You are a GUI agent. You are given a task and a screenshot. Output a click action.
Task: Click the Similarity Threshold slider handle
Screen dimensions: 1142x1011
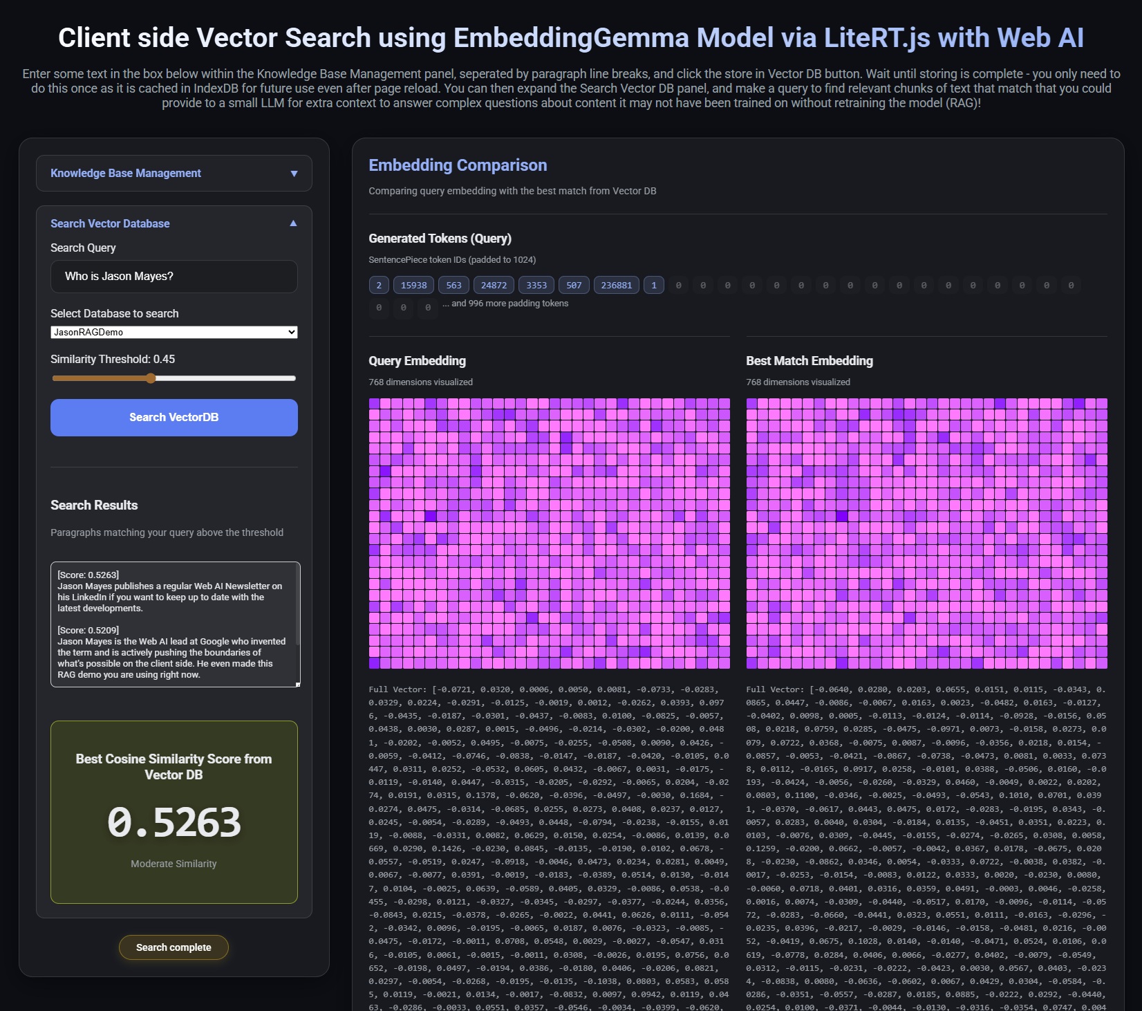151,378
